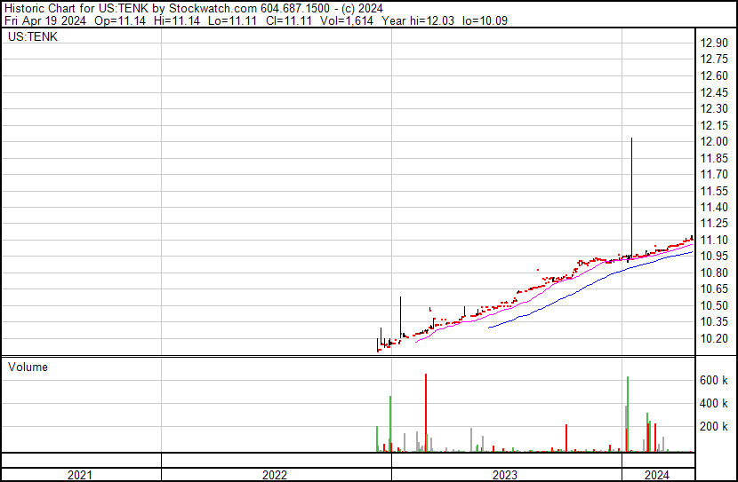
Task: Select the 2023 year on the timeline
Action: pyautogui.click(x=504, y=475)
